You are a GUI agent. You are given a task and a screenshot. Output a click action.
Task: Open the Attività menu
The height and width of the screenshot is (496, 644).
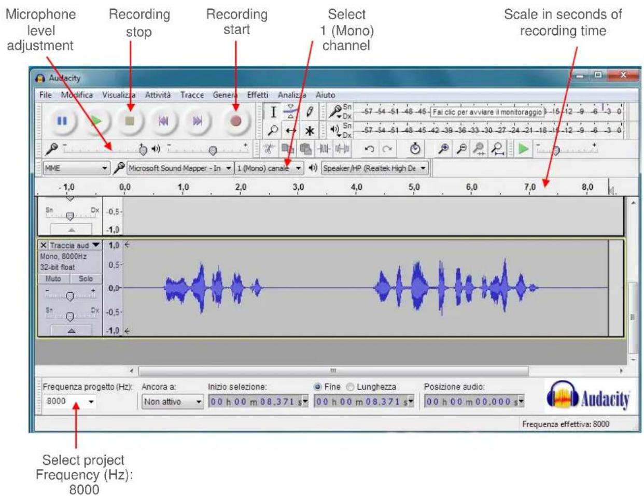click(158, 95)
